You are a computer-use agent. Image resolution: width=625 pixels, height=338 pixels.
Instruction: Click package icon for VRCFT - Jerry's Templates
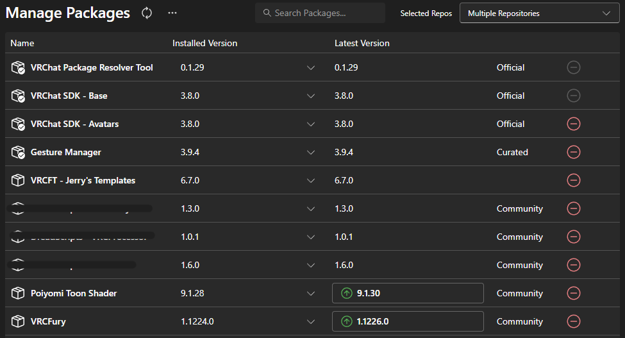point(18,181)
